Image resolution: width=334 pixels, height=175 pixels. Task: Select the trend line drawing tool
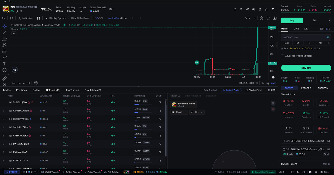click(x=4, y=32)
